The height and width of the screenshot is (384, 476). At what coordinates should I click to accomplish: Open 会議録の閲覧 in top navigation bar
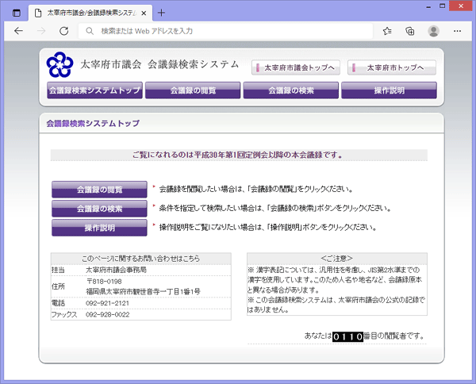193,90
